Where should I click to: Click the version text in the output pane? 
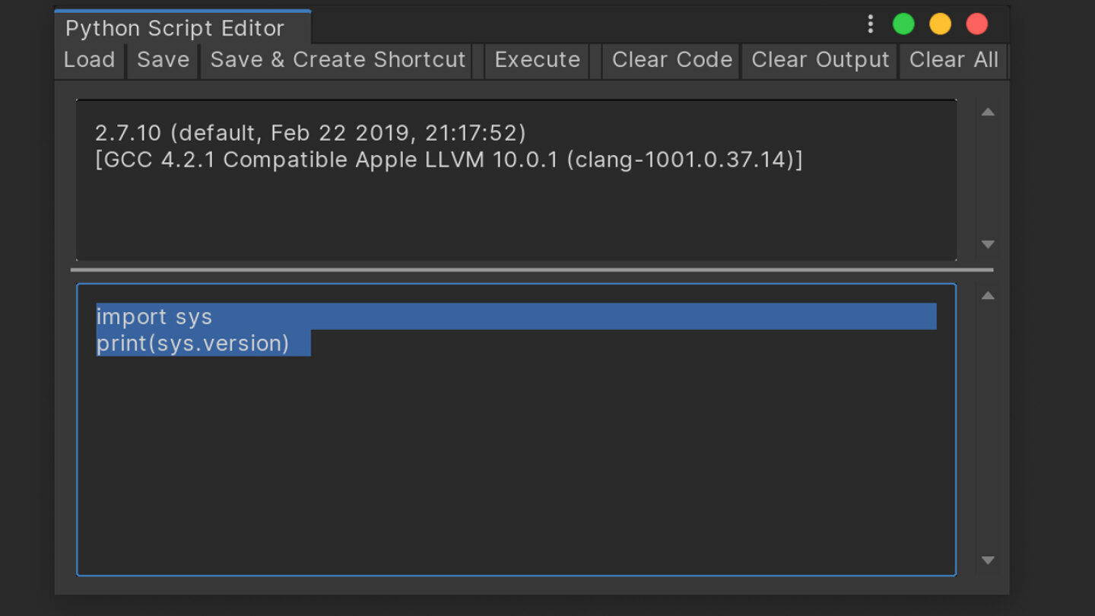[449, 146]
